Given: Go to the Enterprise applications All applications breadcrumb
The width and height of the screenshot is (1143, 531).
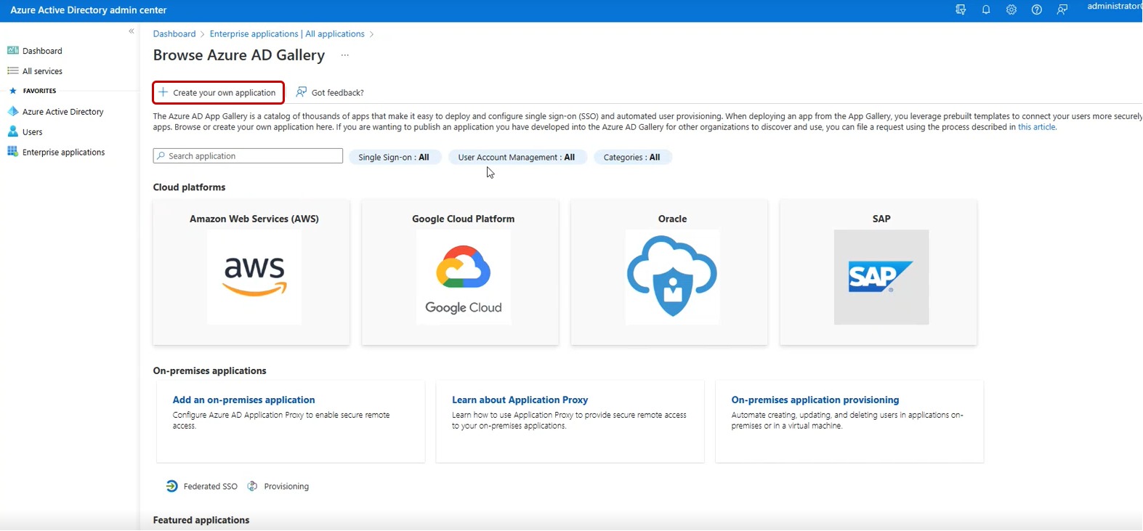Looking at the screenshot, I should (x=287, y=34).
